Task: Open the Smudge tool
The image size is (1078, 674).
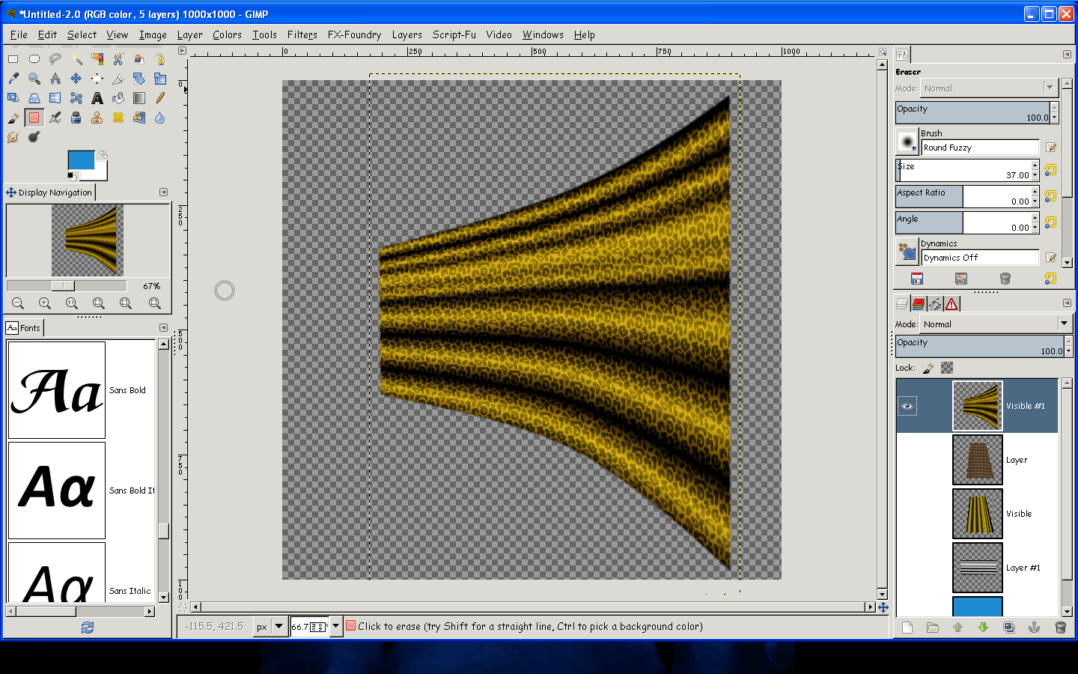Action: [x=13, y=137]
